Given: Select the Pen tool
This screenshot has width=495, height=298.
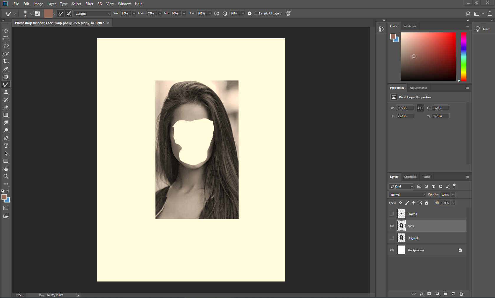Looking at the screenshot, I should click(x=6, y=138).
